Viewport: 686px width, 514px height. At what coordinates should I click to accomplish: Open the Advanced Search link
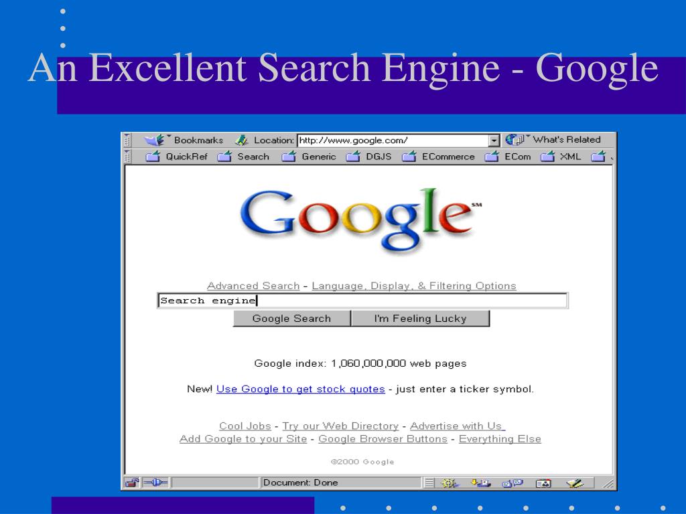click(253, 286)
